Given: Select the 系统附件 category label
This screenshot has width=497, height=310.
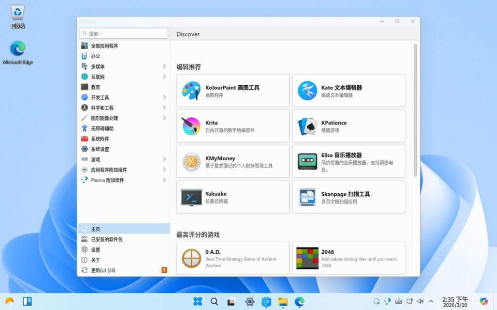Looking at the screenshot, I should [100, 139].
